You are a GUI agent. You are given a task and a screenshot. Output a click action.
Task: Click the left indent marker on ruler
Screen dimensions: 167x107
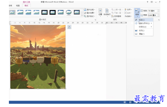(10, 24)
